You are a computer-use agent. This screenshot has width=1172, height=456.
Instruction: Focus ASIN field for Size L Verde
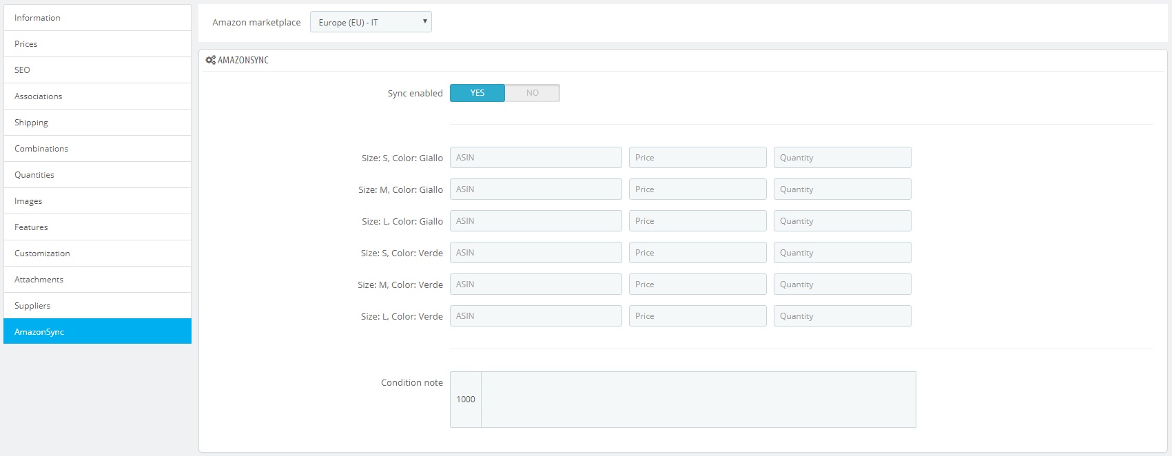[536, 316]
